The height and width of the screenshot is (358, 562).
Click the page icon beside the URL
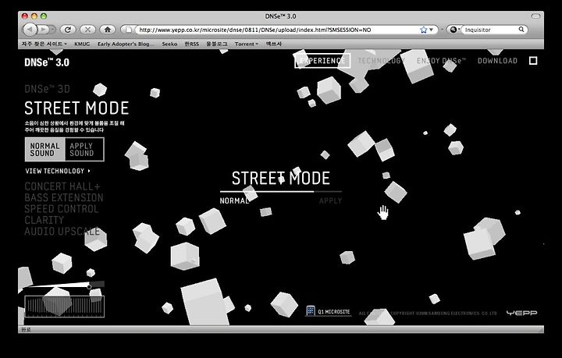(x=130, y=30)
